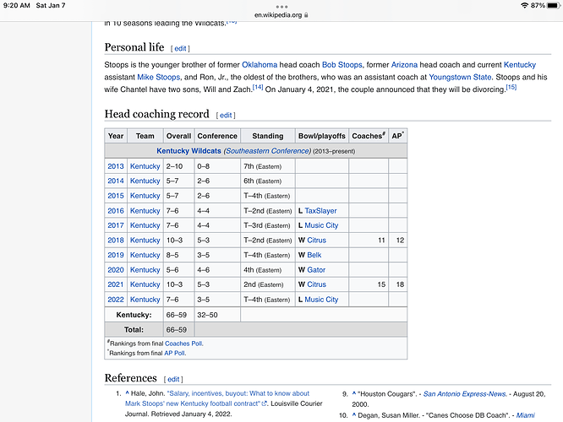Open the Belk bowl link
Viewport: 563px width, 422px height.
pyautogui.click(x=314, y=255)
